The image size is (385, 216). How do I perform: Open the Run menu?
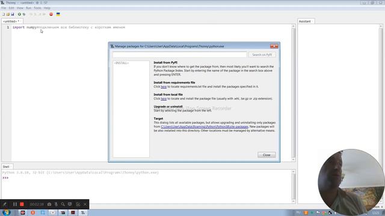(28, 8)
